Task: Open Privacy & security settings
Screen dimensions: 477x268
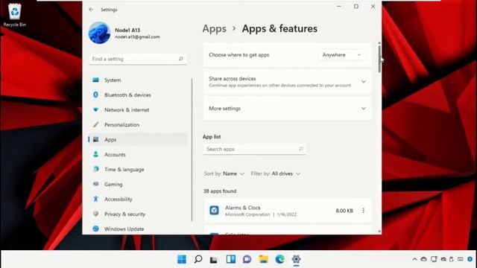Action: [x=138, y=214]
